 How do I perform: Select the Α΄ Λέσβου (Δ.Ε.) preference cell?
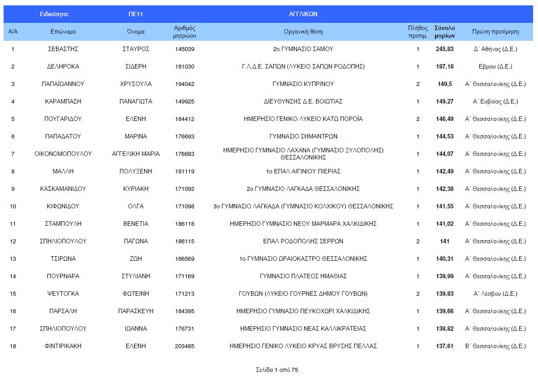(495, 293)
